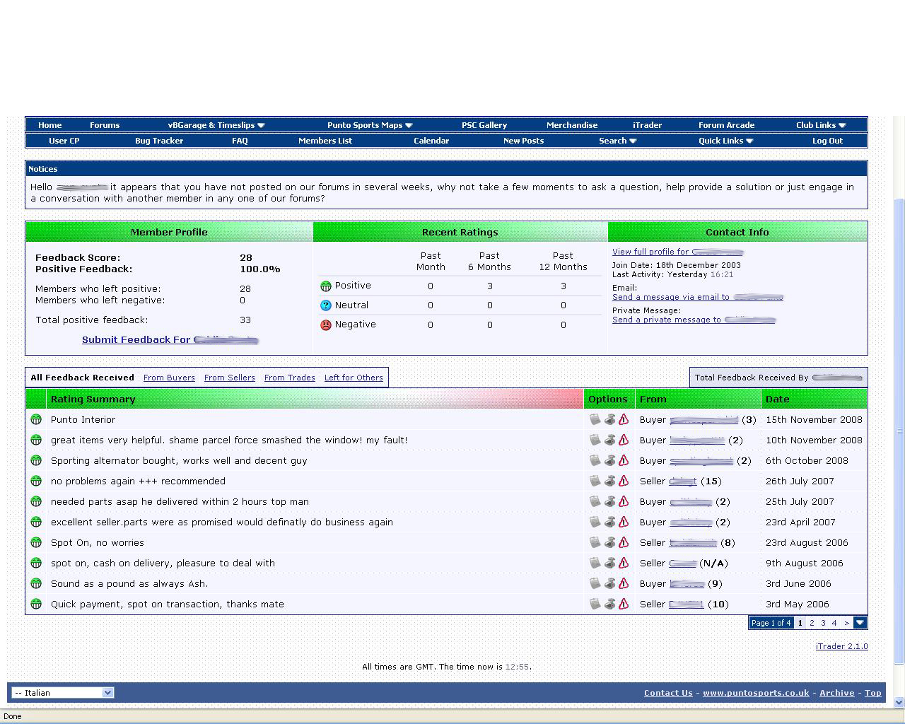Go to Forums in the navigation bar
Viewport: 905px width, 724px height.
[x=105, y=125]
